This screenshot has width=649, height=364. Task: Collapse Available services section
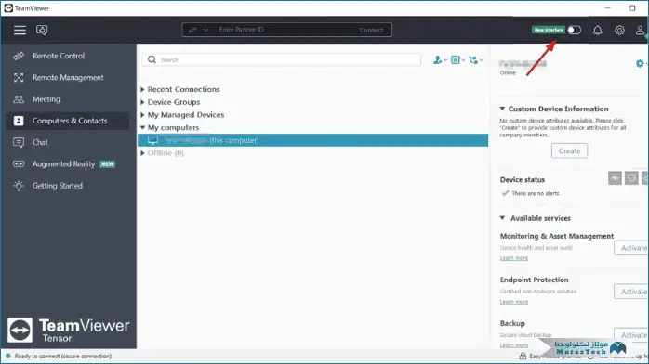(502, 217)
